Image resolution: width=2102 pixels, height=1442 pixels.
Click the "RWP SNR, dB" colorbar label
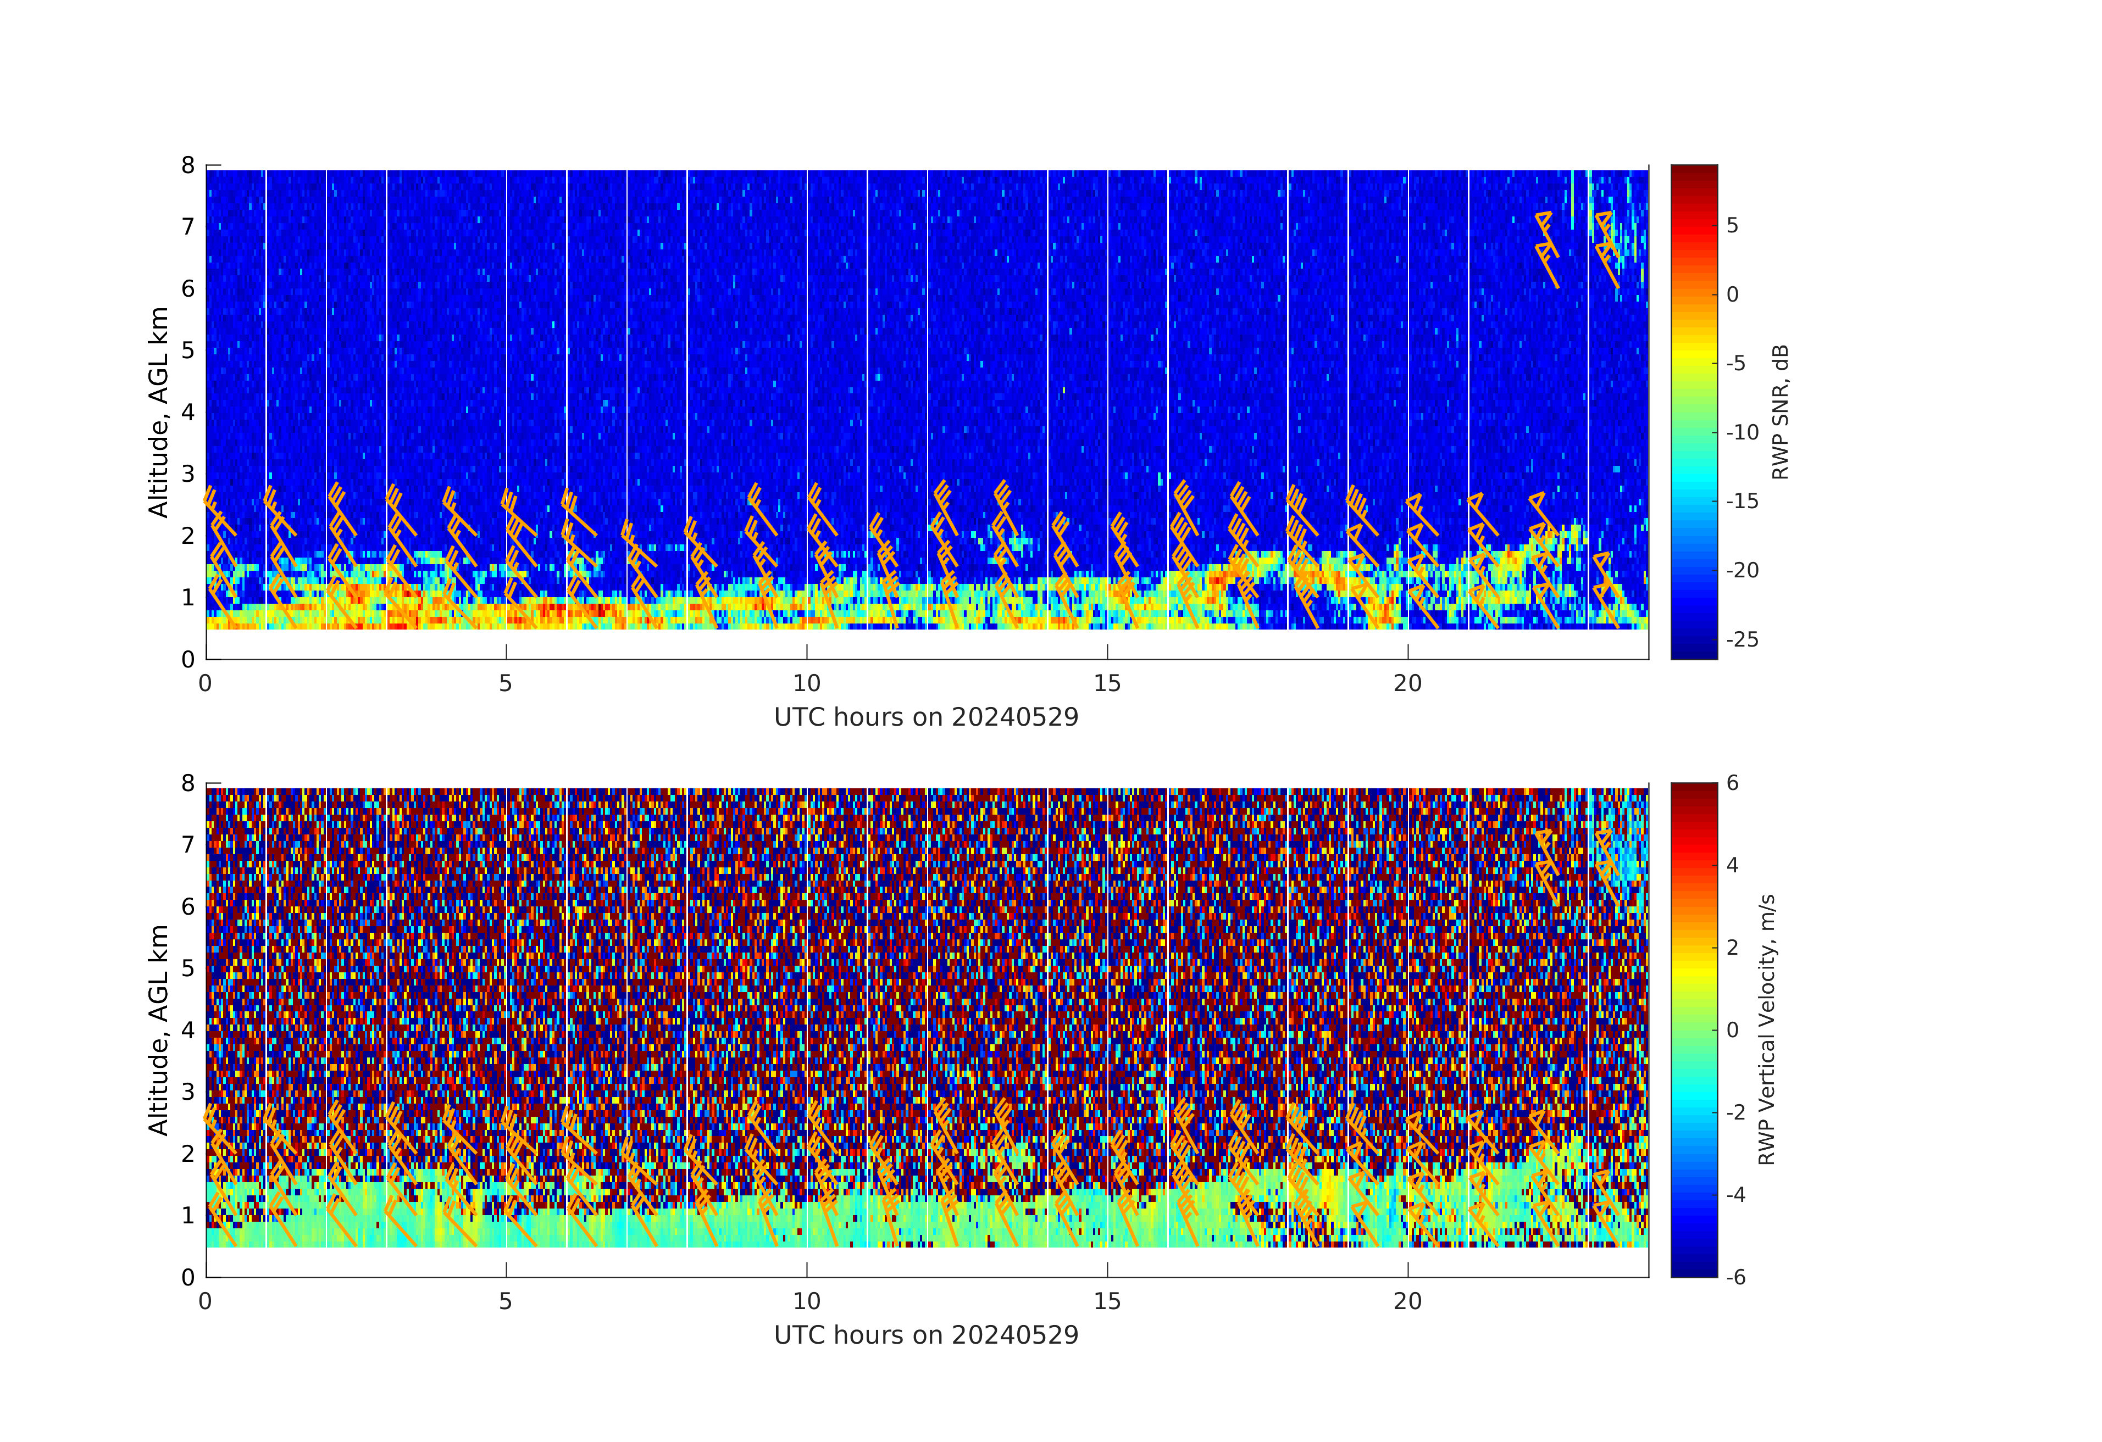(x=1780, y=412)
